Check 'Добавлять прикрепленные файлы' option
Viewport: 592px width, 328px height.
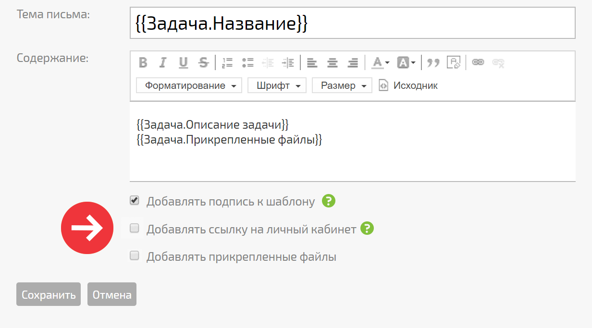135,255
